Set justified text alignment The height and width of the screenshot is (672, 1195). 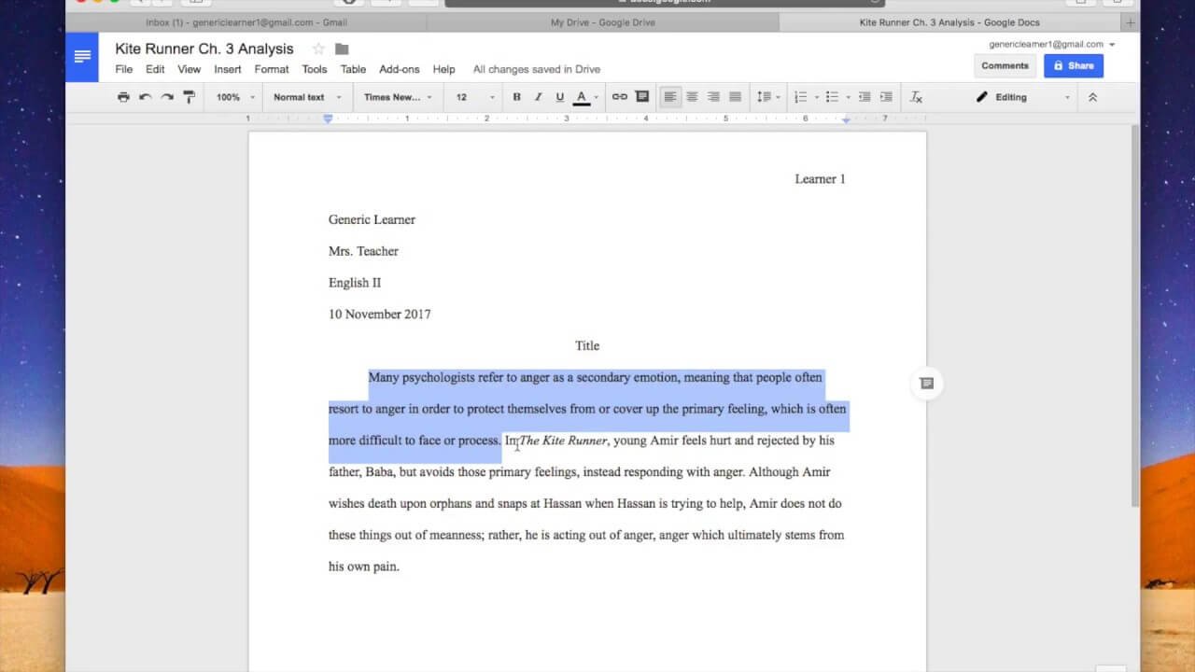point(736,97)
